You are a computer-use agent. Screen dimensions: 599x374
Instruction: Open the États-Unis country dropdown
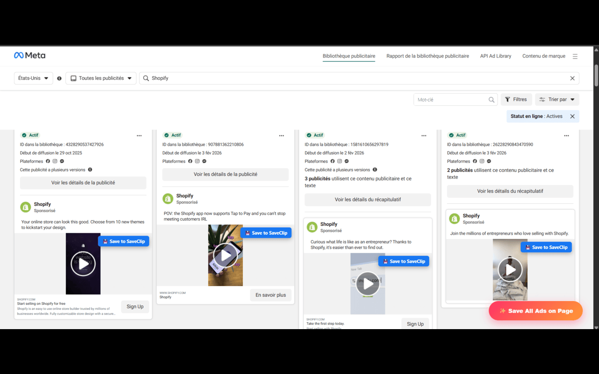pyautogui.click(x=33, y=79)
